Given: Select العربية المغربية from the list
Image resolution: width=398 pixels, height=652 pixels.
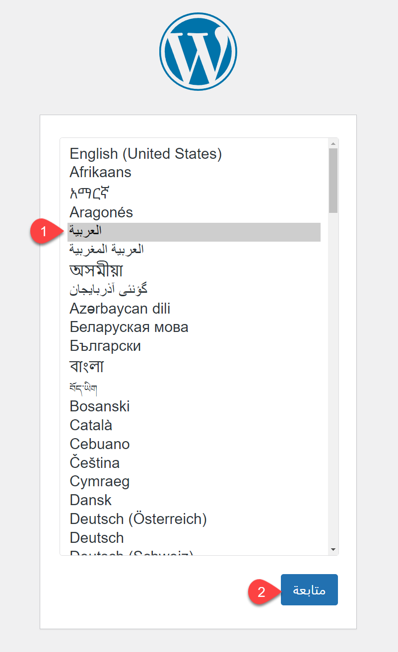Looking at the screenshot, I should 107,249.
